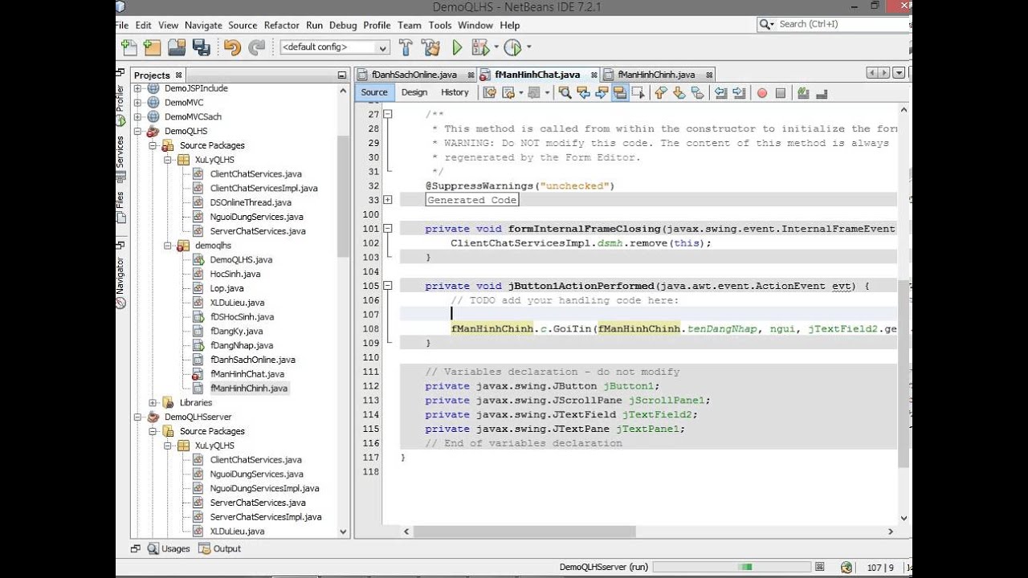This screenshot has width=1028, height=578.
Task: Toggle Bookmark on the current line
Action: (697, 93)
